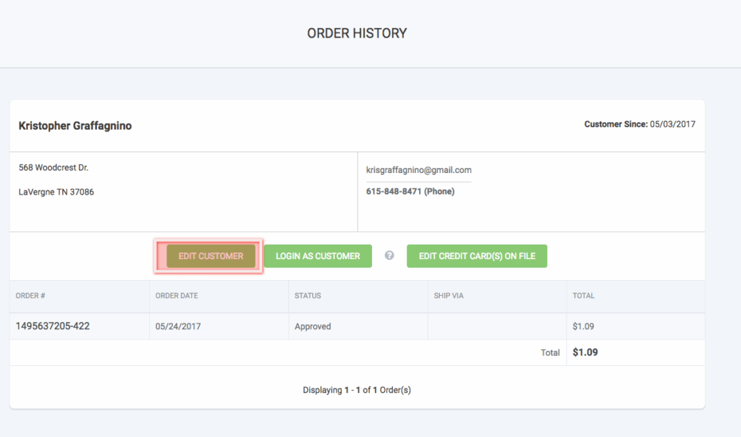Open order 1495637205-422
Viewport: 741px width, 437px height.
53,326
